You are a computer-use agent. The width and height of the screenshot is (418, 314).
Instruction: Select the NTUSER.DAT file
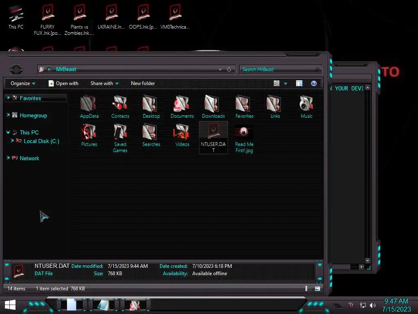213,138
